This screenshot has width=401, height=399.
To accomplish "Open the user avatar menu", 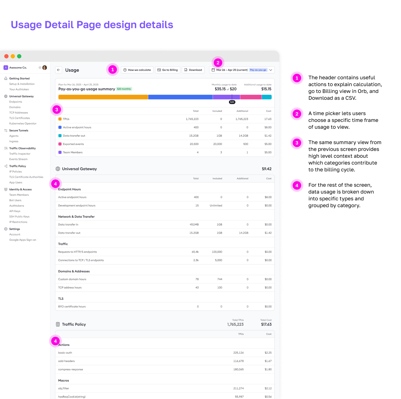I will tap(45, 68).
